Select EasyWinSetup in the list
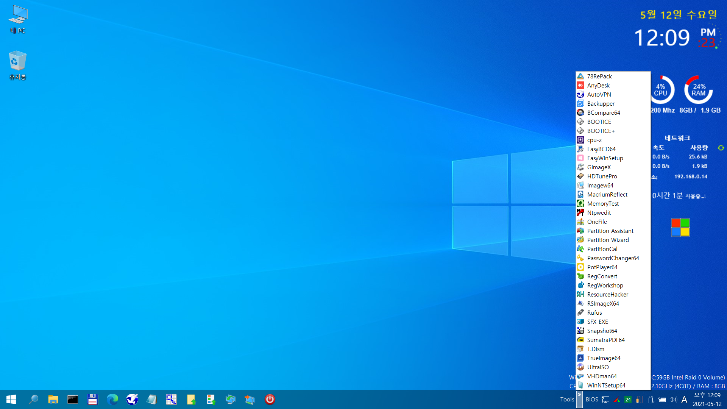Image resolution: width=727 pixels, height=409 pixels. click(613, 158)
